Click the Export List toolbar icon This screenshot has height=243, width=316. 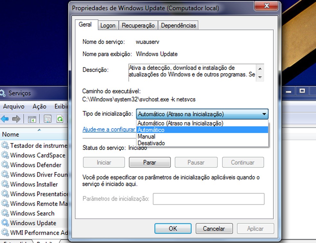[x=48, y=119]
